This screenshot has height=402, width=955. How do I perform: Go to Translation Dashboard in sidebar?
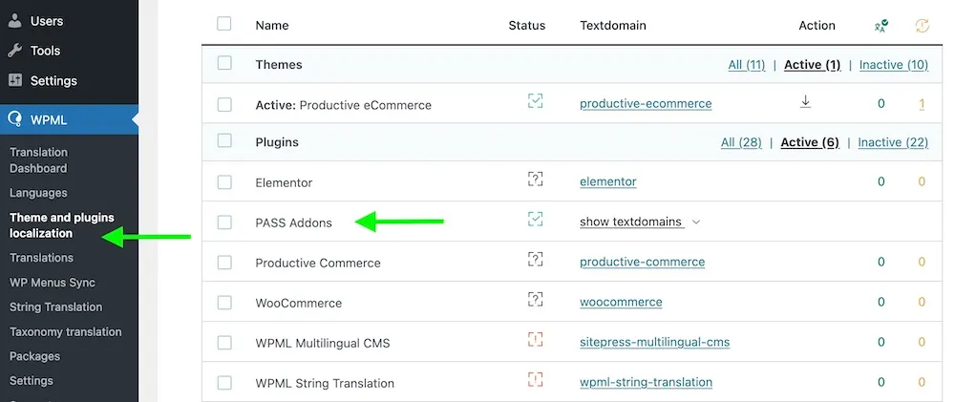pos(38,159)
